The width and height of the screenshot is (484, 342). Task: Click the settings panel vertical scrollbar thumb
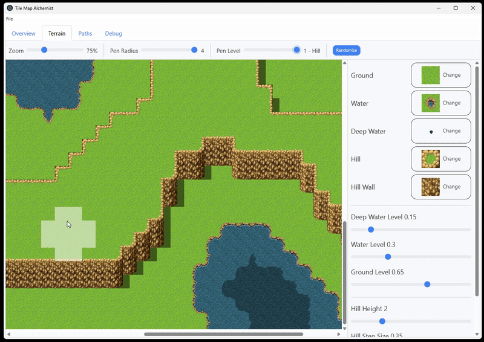pyautogui.click(x=477, y=181)
